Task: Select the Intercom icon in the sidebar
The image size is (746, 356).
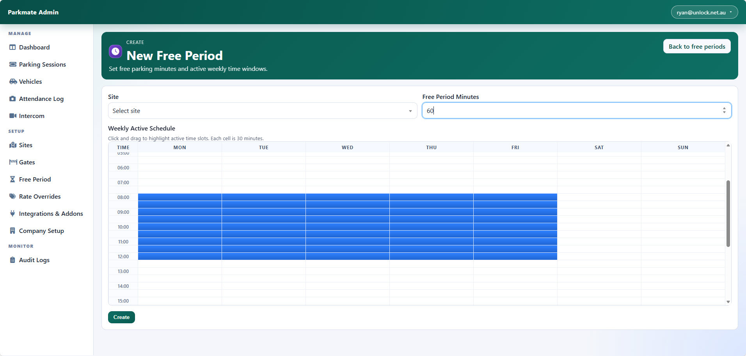Action: (x=13, y=116)
